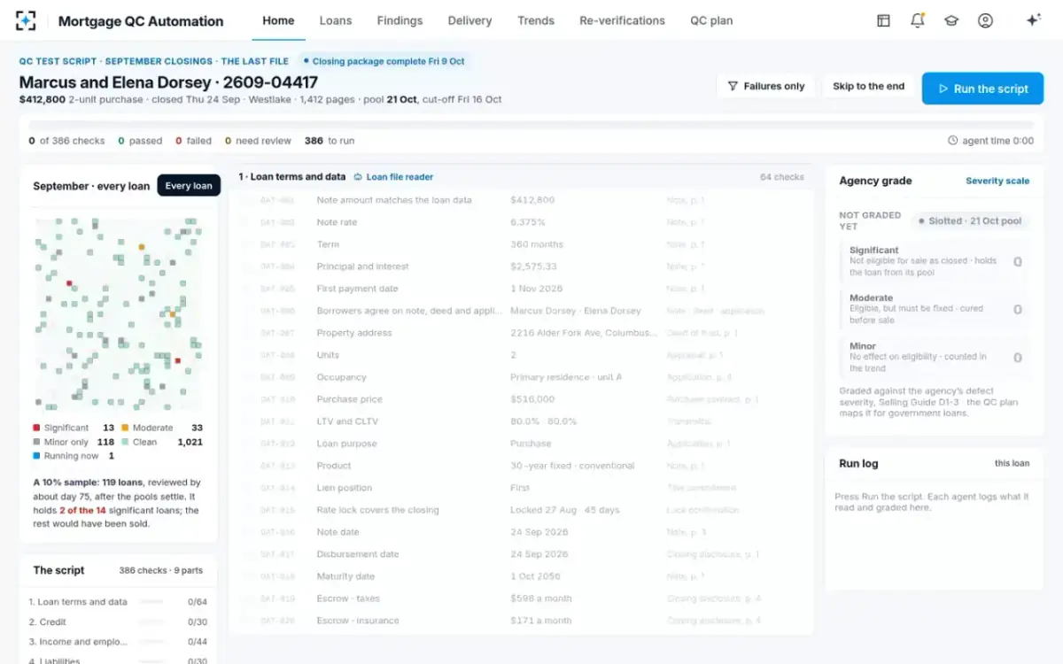This screenshot has width=1063, height=664.
Task: Click the 0 need review counter
Action: pos(258,141)
